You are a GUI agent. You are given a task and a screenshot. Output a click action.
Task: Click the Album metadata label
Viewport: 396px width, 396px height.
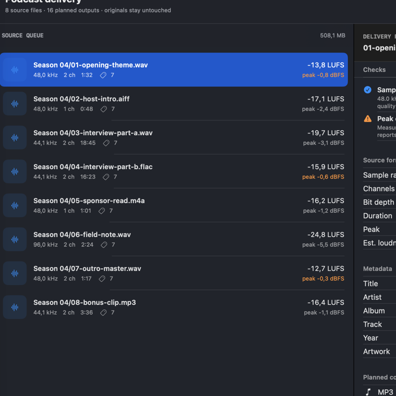click(x=374, y=311)
